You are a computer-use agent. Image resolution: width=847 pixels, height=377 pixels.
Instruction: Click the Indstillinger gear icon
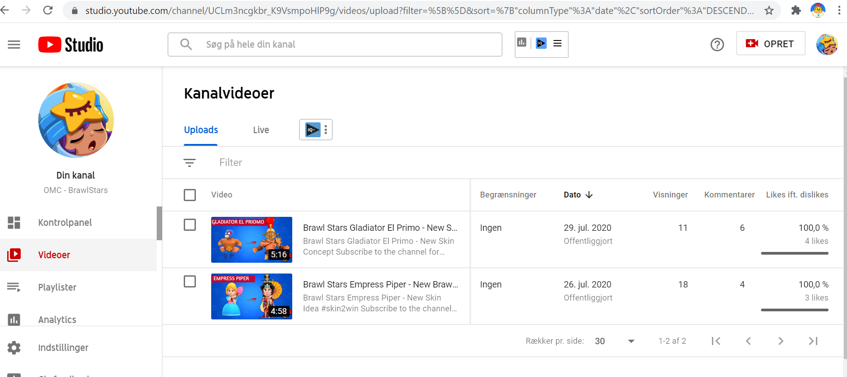(14, 348)
